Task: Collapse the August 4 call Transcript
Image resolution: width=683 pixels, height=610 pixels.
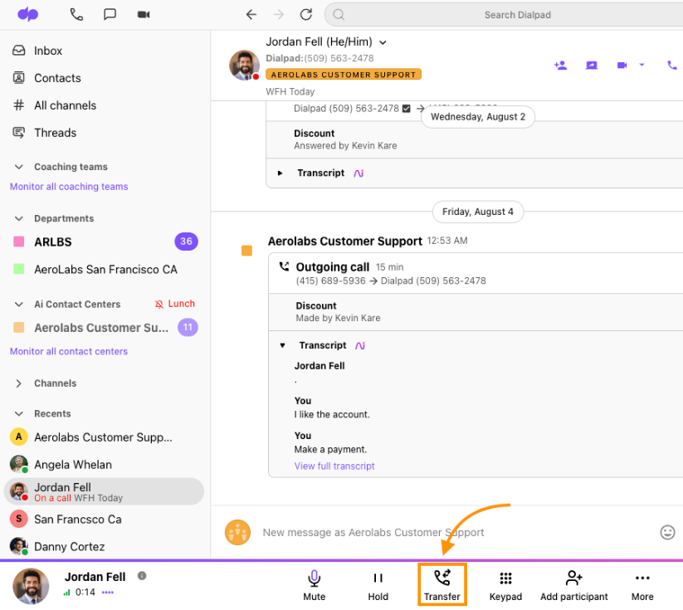Action: (282, 345)
